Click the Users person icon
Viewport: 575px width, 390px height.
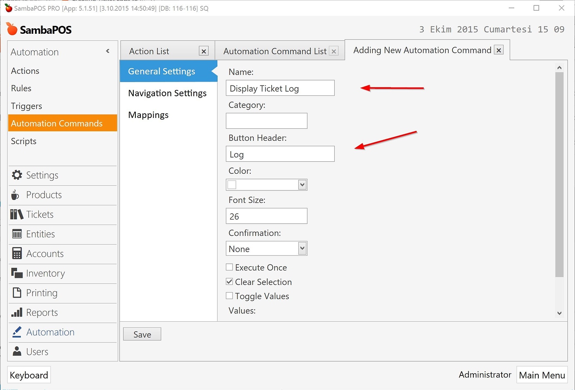[x=17, y=351]
